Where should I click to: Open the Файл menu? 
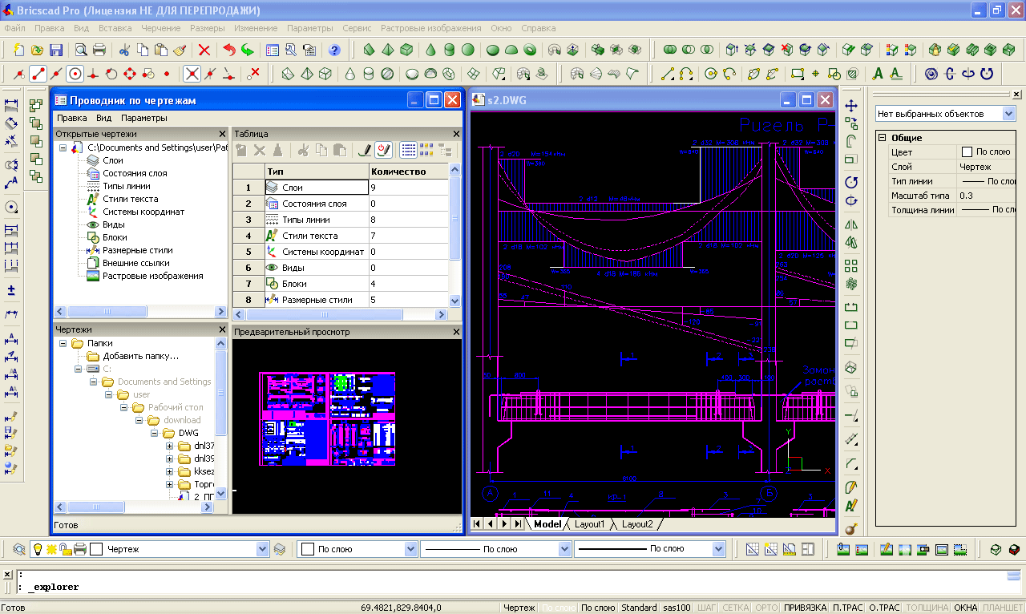(14, 28)
